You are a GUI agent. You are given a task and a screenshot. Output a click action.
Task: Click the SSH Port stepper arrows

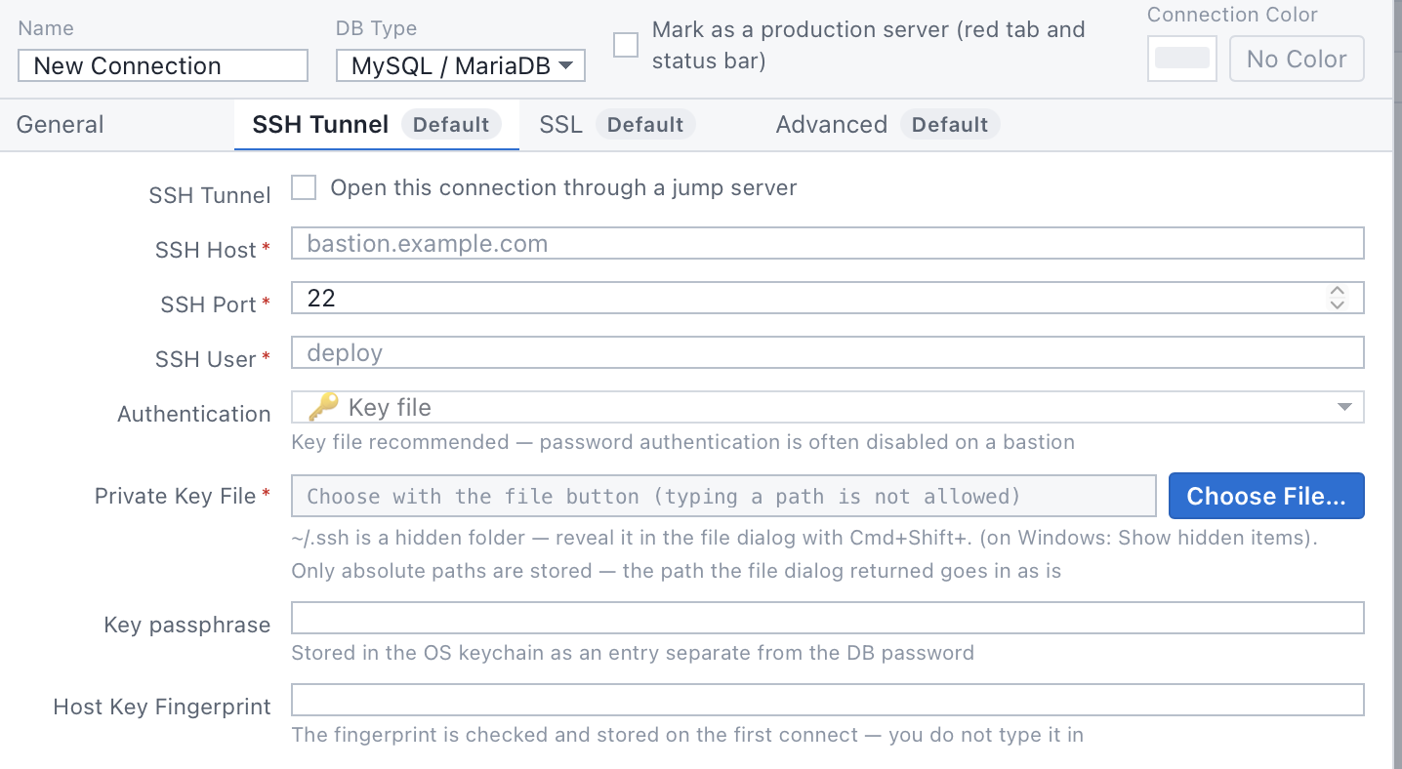tap(1338, 298)
